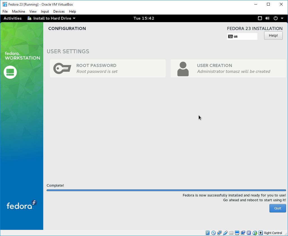Screen dimensions: 288x236
Task: Open the View menu
Action: [33, 11]
